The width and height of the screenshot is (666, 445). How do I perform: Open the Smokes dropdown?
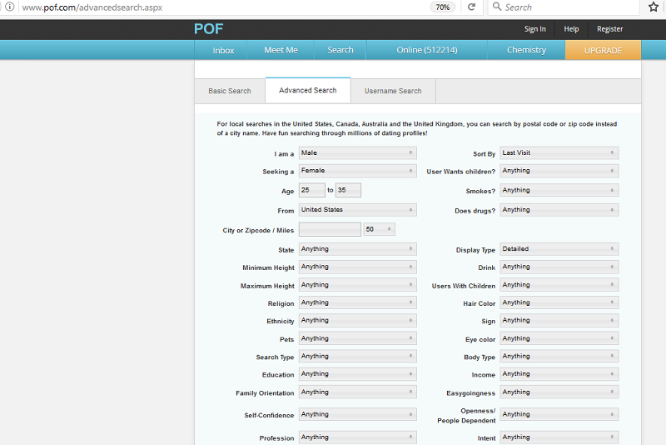pos(559,190)
